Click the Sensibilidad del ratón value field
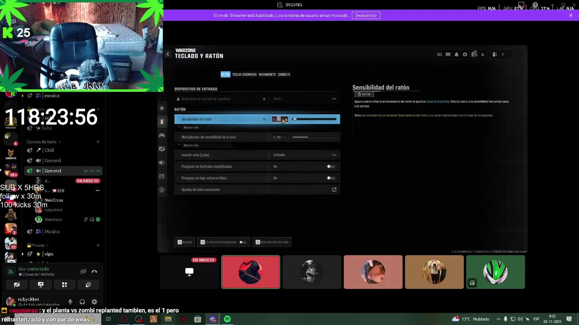 tap(280, 119)
